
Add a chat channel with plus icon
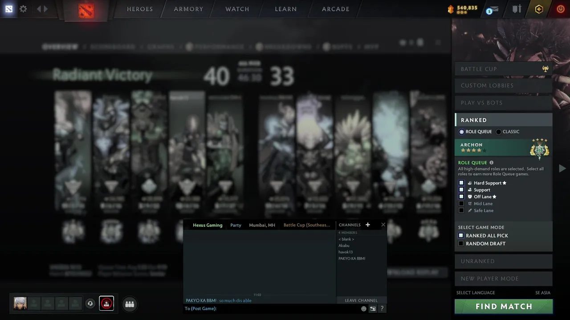[368, 225]
